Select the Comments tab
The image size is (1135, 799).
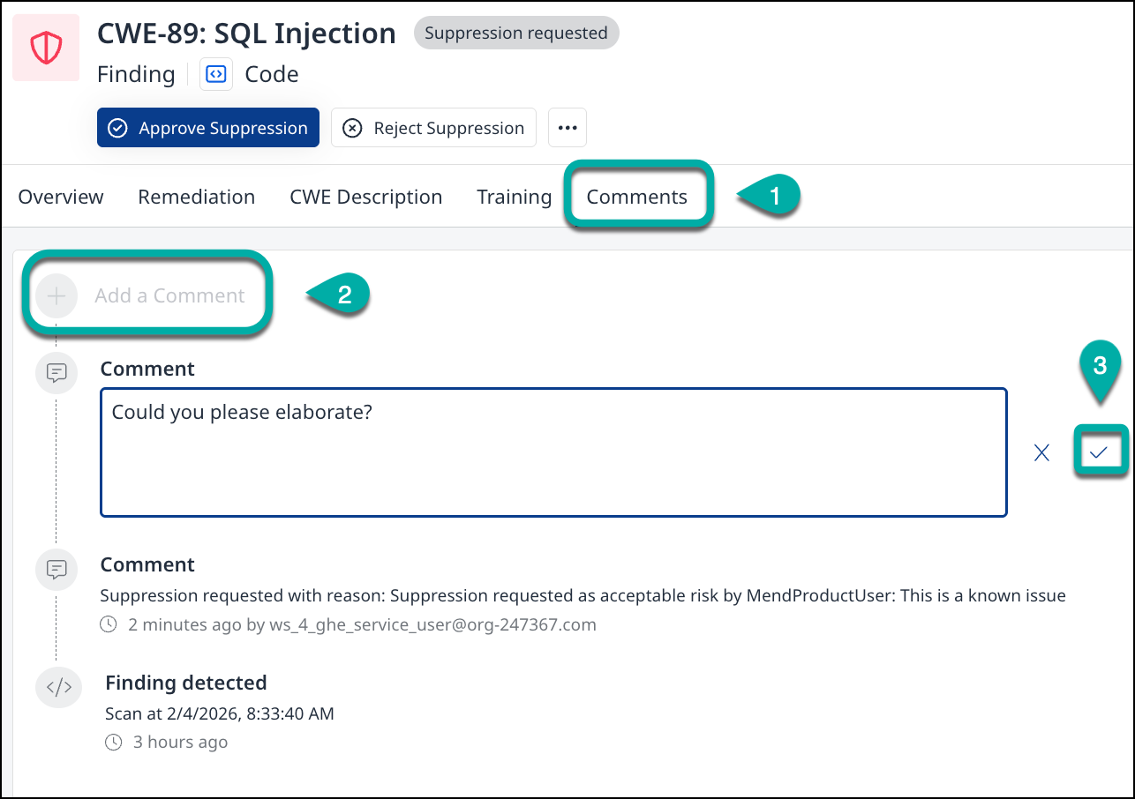click(x=637, y=197)
